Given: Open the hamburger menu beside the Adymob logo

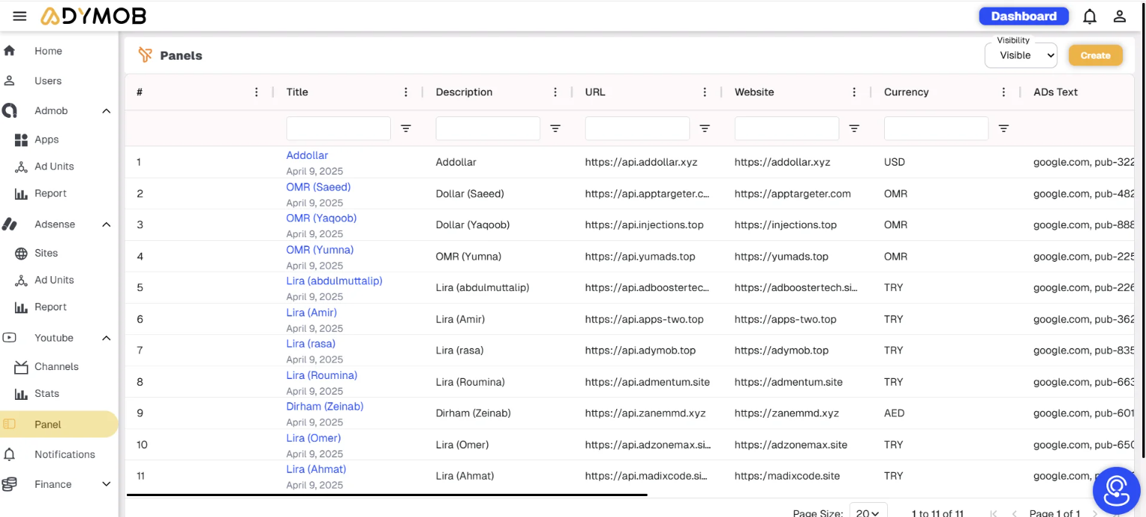Looking at the screenshot, I should [x=20, y=16].
